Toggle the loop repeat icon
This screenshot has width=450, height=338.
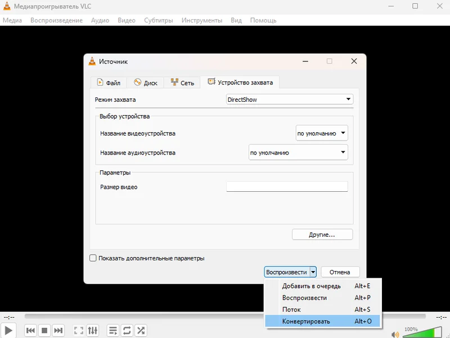(x=127, y=331)
